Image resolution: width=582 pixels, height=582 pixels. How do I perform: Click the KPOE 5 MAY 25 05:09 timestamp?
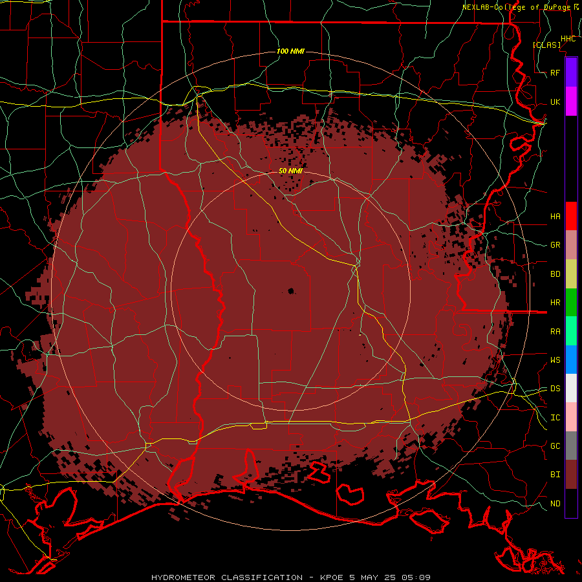click(375, 577)
